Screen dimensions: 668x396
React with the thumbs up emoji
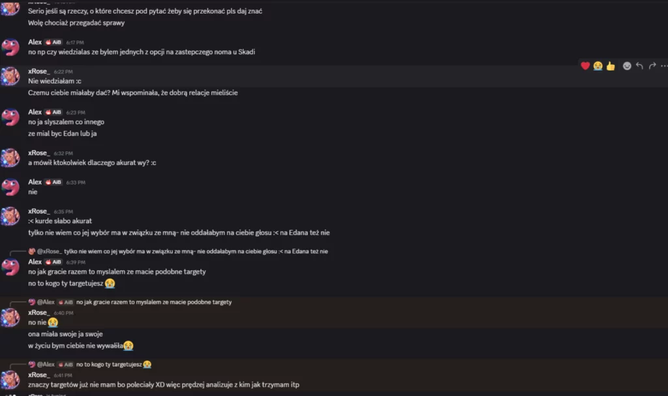pyautogui.click(x=611, y=66)
